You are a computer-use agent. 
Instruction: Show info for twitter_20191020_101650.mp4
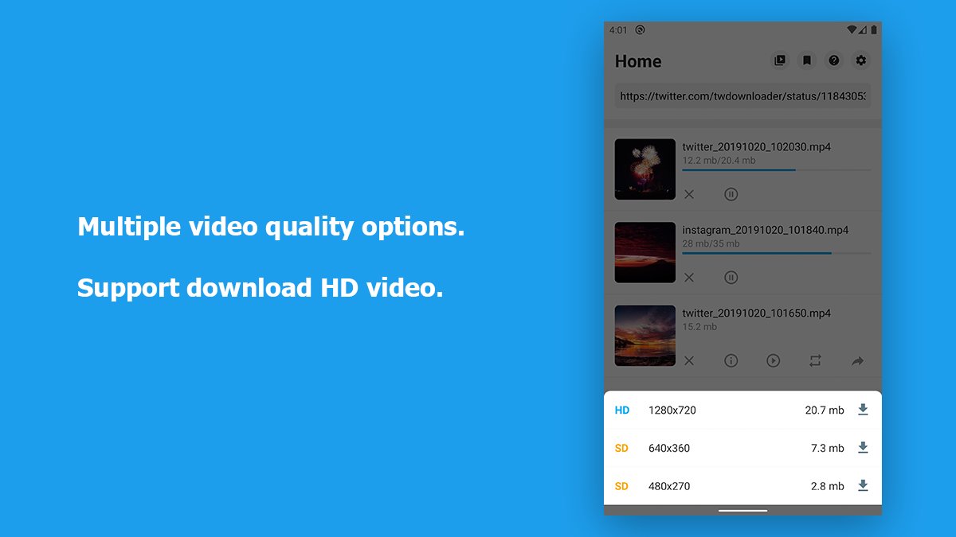pos(731,361)
